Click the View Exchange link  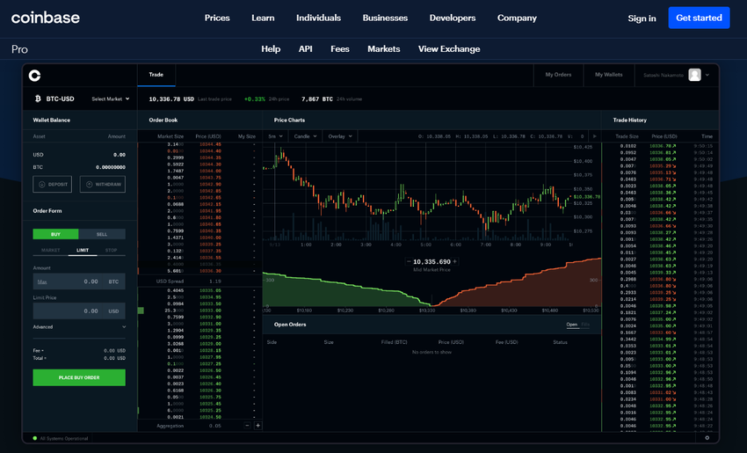tap(449, 49)
